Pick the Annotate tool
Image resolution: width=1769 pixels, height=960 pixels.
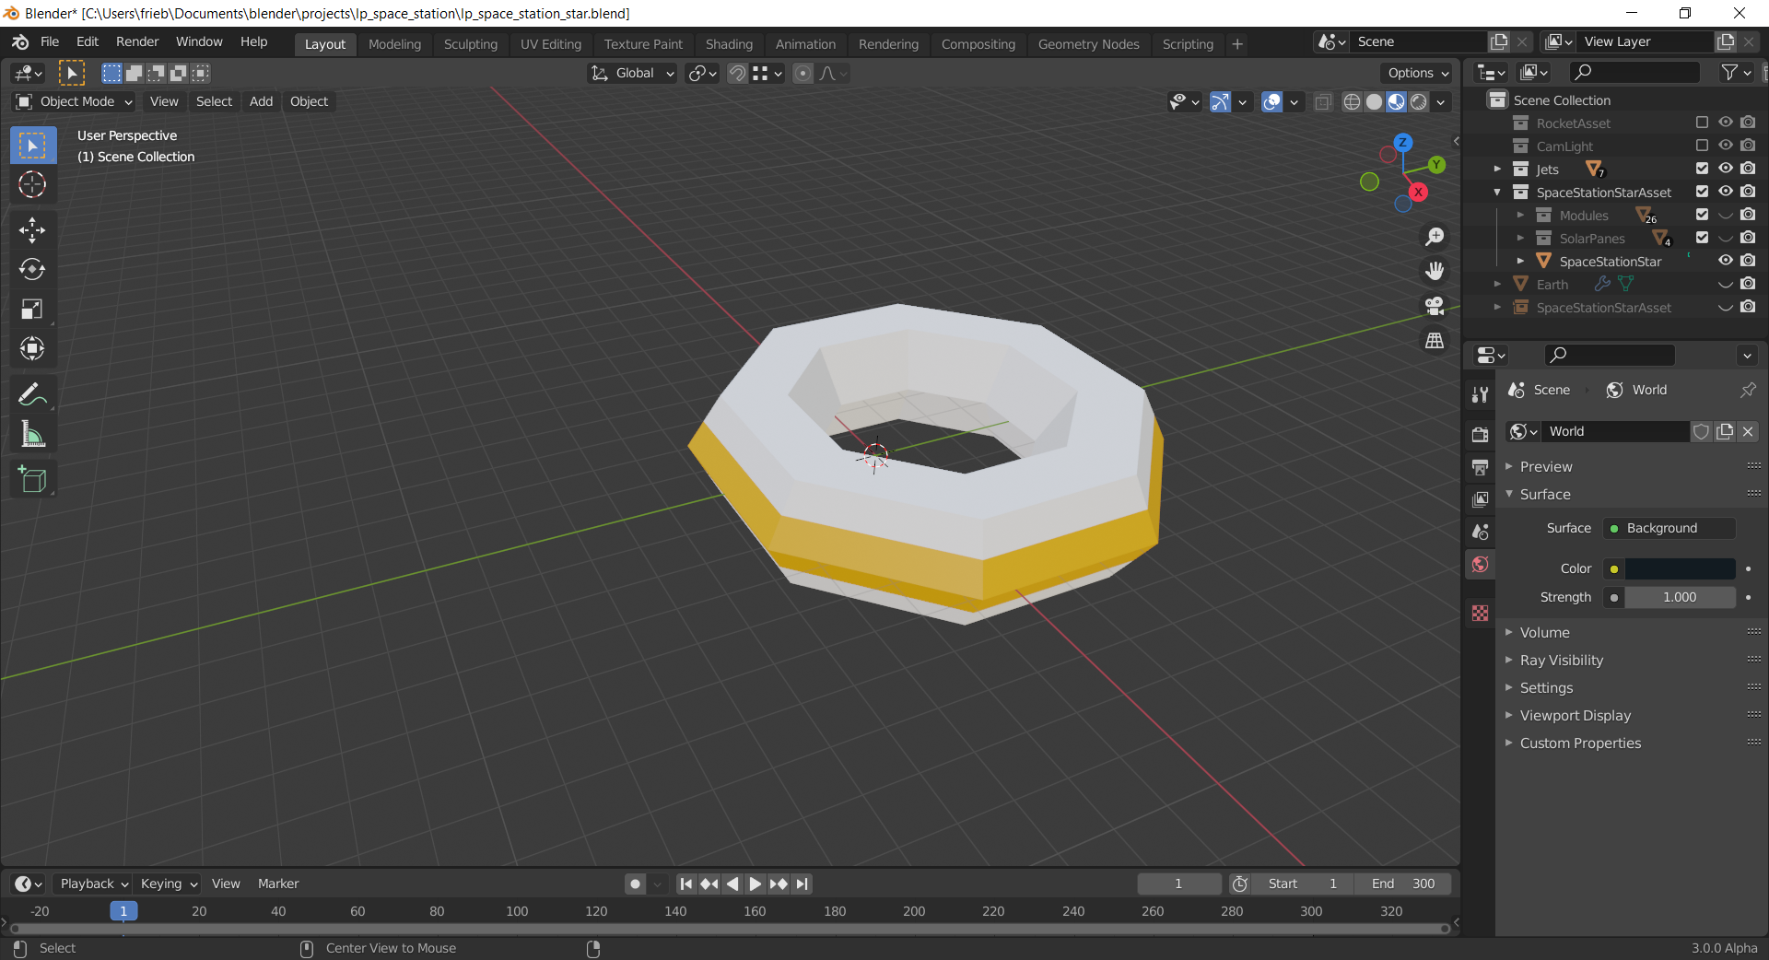32,395
